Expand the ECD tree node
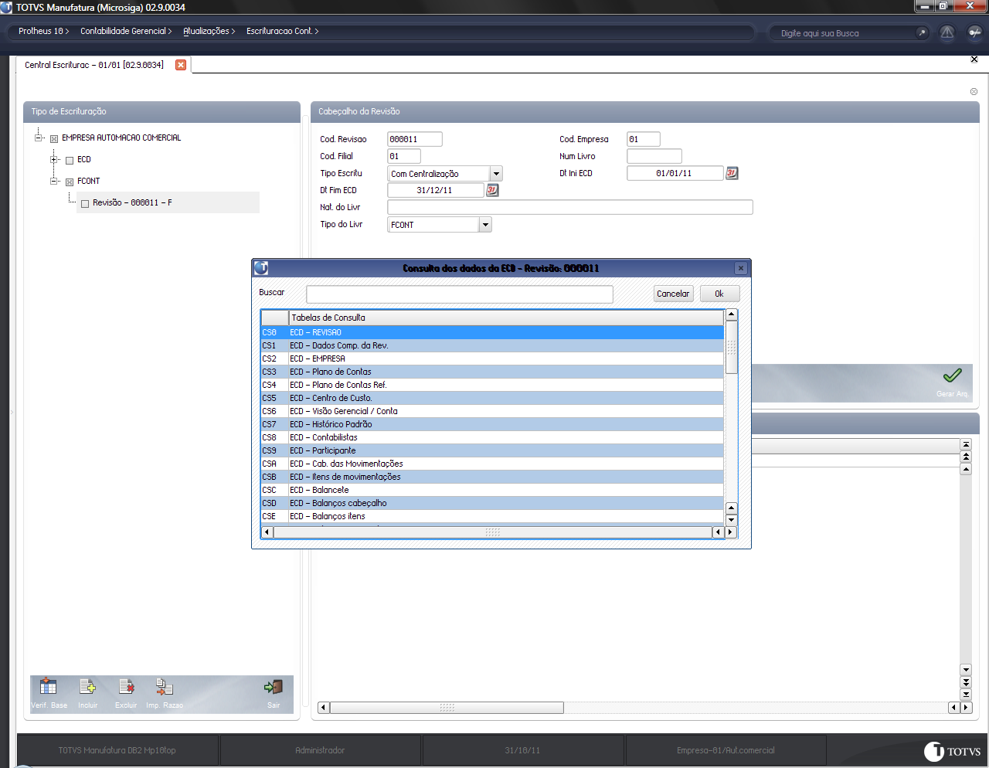989x768 pixels. pos(54,159)
